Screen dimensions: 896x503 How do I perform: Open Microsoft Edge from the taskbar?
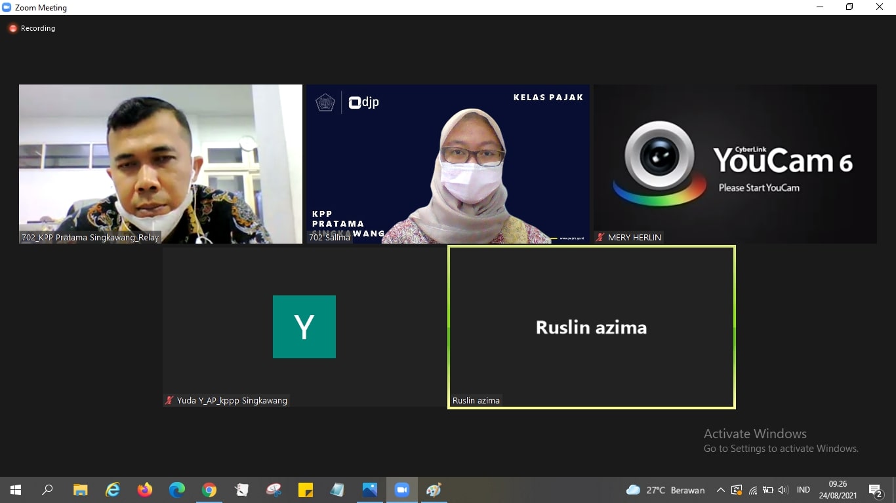pos(177,490)
